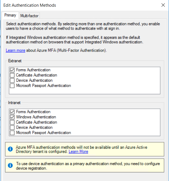
Task: Check Extranet Microsoft Passport Authentication
Action: click(x=12, y=86)
